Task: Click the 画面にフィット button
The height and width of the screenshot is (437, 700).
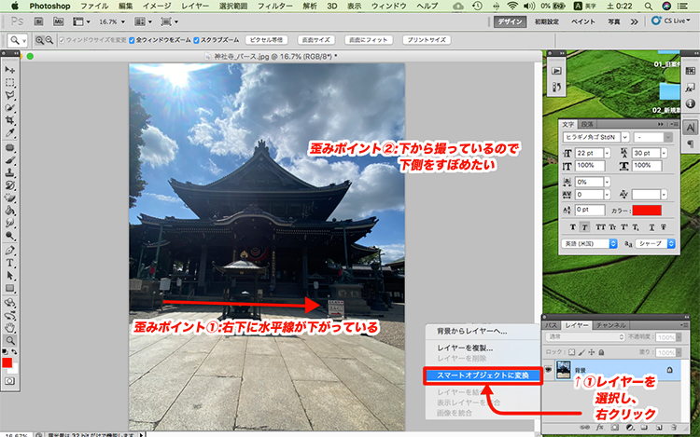Action: tap(369, 40)
